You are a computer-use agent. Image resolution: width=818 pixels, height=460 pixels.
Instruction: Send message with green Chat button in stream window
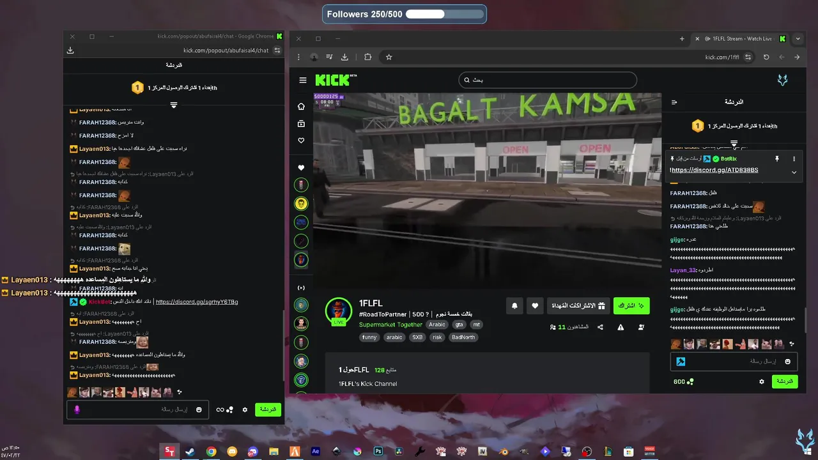784,381
